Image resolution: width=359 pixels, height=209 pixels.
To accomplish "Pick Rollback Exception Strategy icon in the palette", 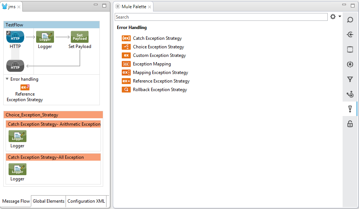I will point(126,90).
